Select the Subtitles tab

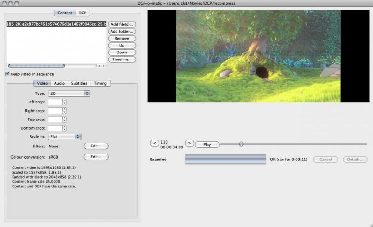pos(79,83)
